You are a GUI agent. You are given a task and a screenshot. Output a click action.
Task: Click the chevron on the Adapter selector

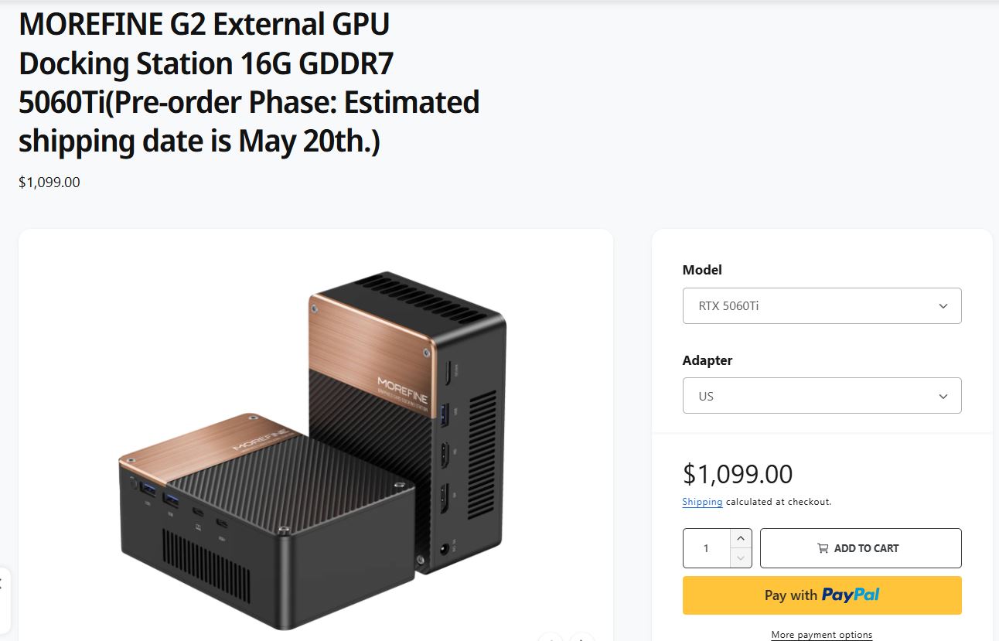943,395
